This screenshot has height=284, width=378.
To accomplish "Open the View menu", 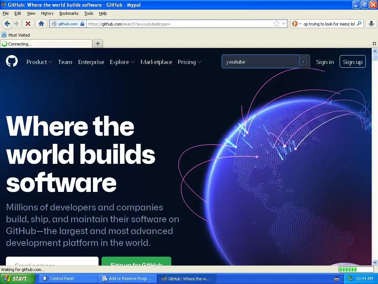I will click(x=31, y=13).
